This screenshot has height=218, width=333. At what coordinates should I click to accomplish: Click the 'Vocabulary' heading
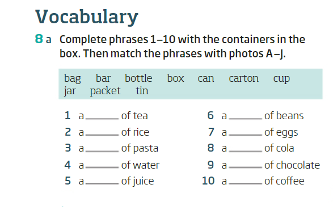coord(87,17)
